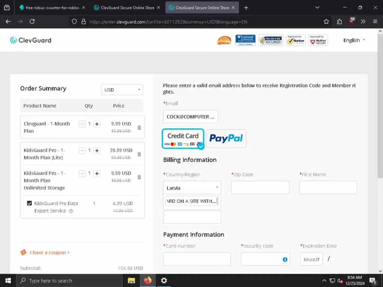This screenshot has height=287, width=383.
Task: Click the Trustwave trusted commerce badge
Action: click(x=245, y=40)
